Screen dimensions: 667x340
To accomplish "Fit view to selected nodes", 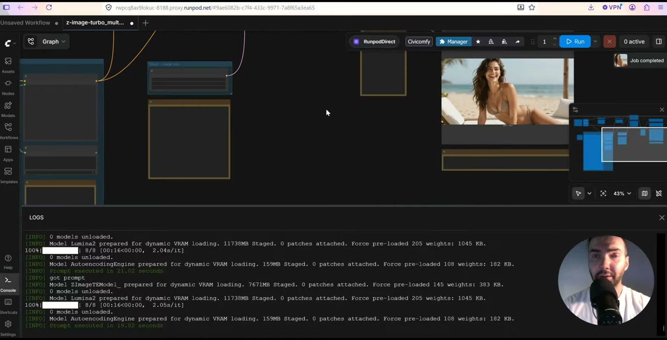I will [603, 193].
